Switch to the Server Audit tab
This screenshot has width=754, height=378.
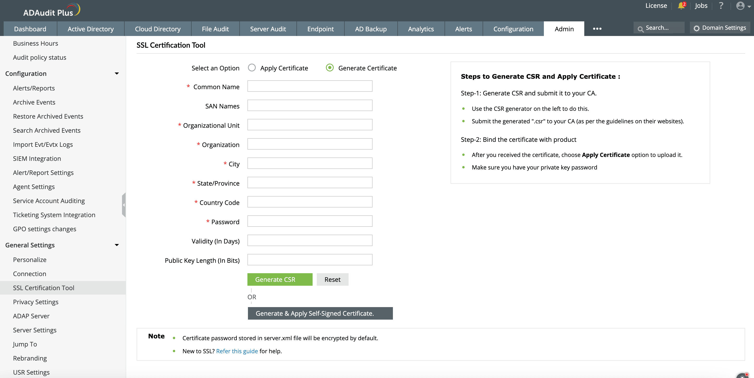click(268, 29)
